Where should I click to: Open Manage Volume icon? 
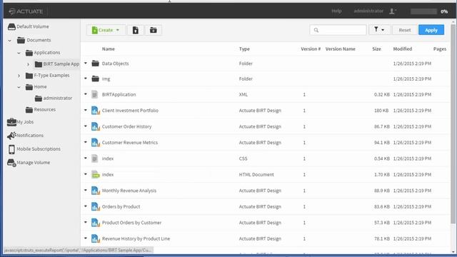click(11, 163)
